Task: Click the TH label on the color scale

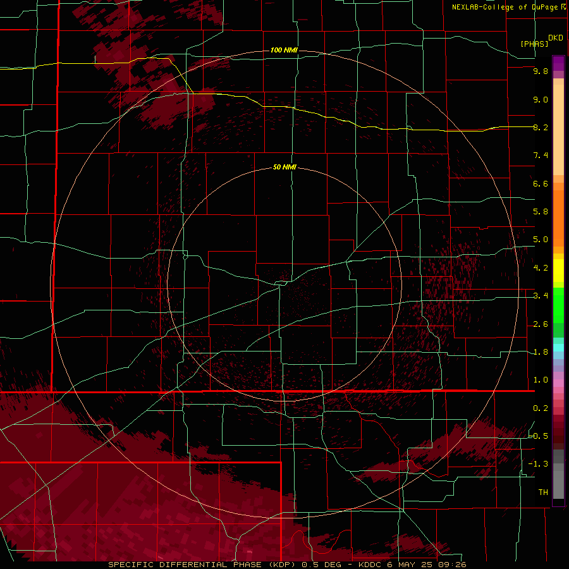Action: click(x=543, y=493)
